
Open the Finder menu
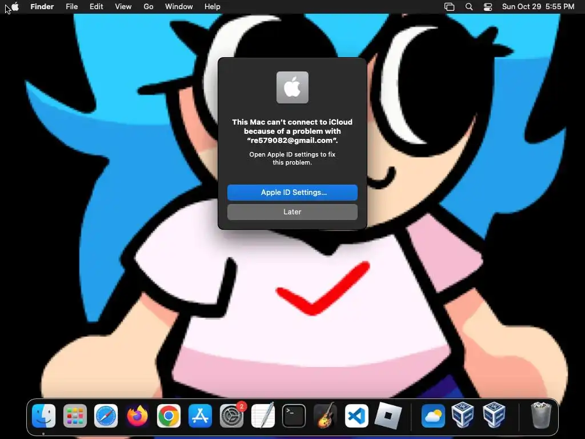click(x=42, y=7)
